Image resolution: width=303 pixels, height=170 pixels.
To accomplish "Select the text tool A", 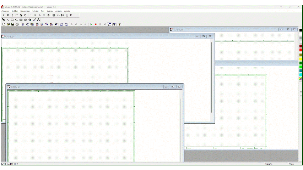I will (38, 20).
